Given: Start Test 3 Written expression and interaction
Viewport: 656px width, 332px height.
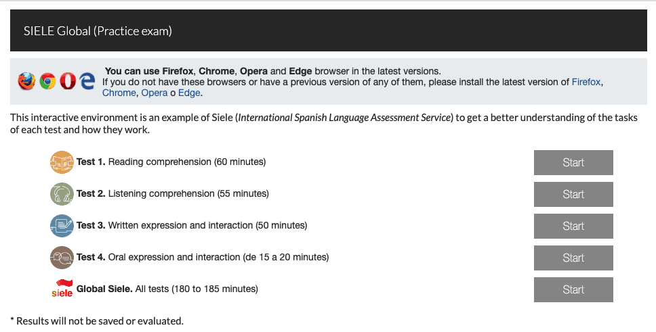Looking at the screenshot, I should (x=573, y=226).
